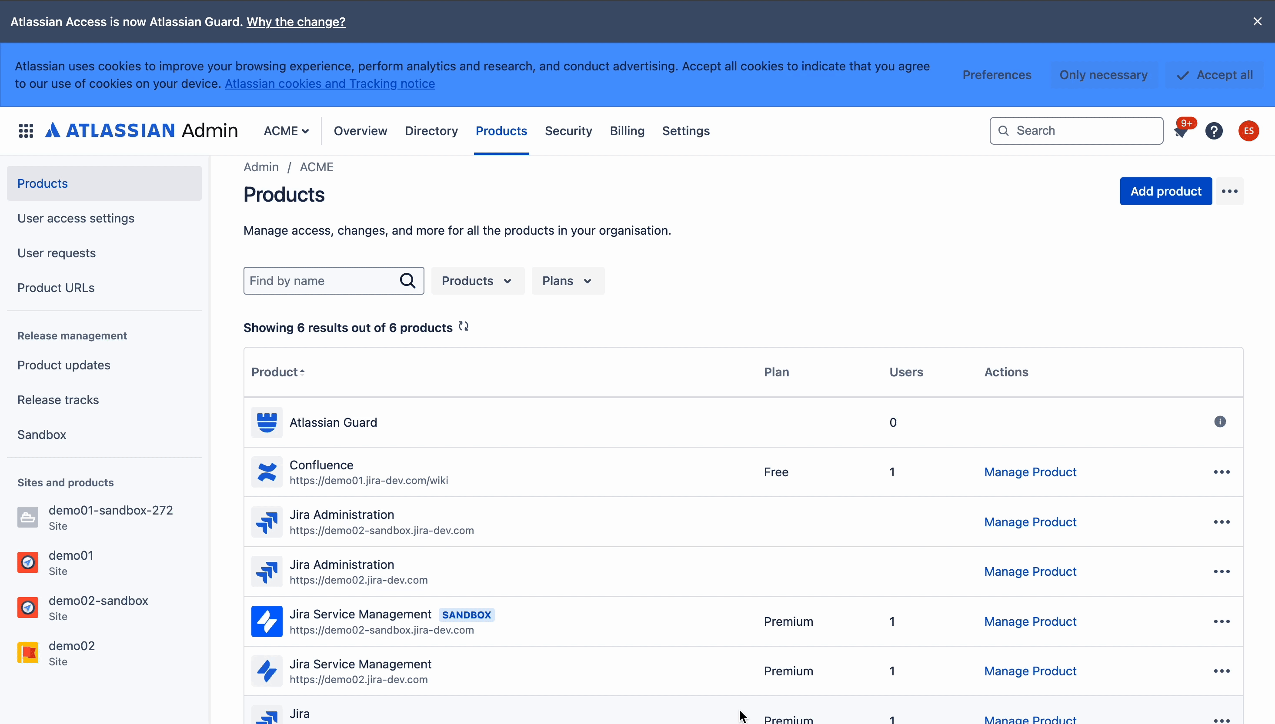
Task: Switch to the Directory tab
Action: tap(431, 131)
